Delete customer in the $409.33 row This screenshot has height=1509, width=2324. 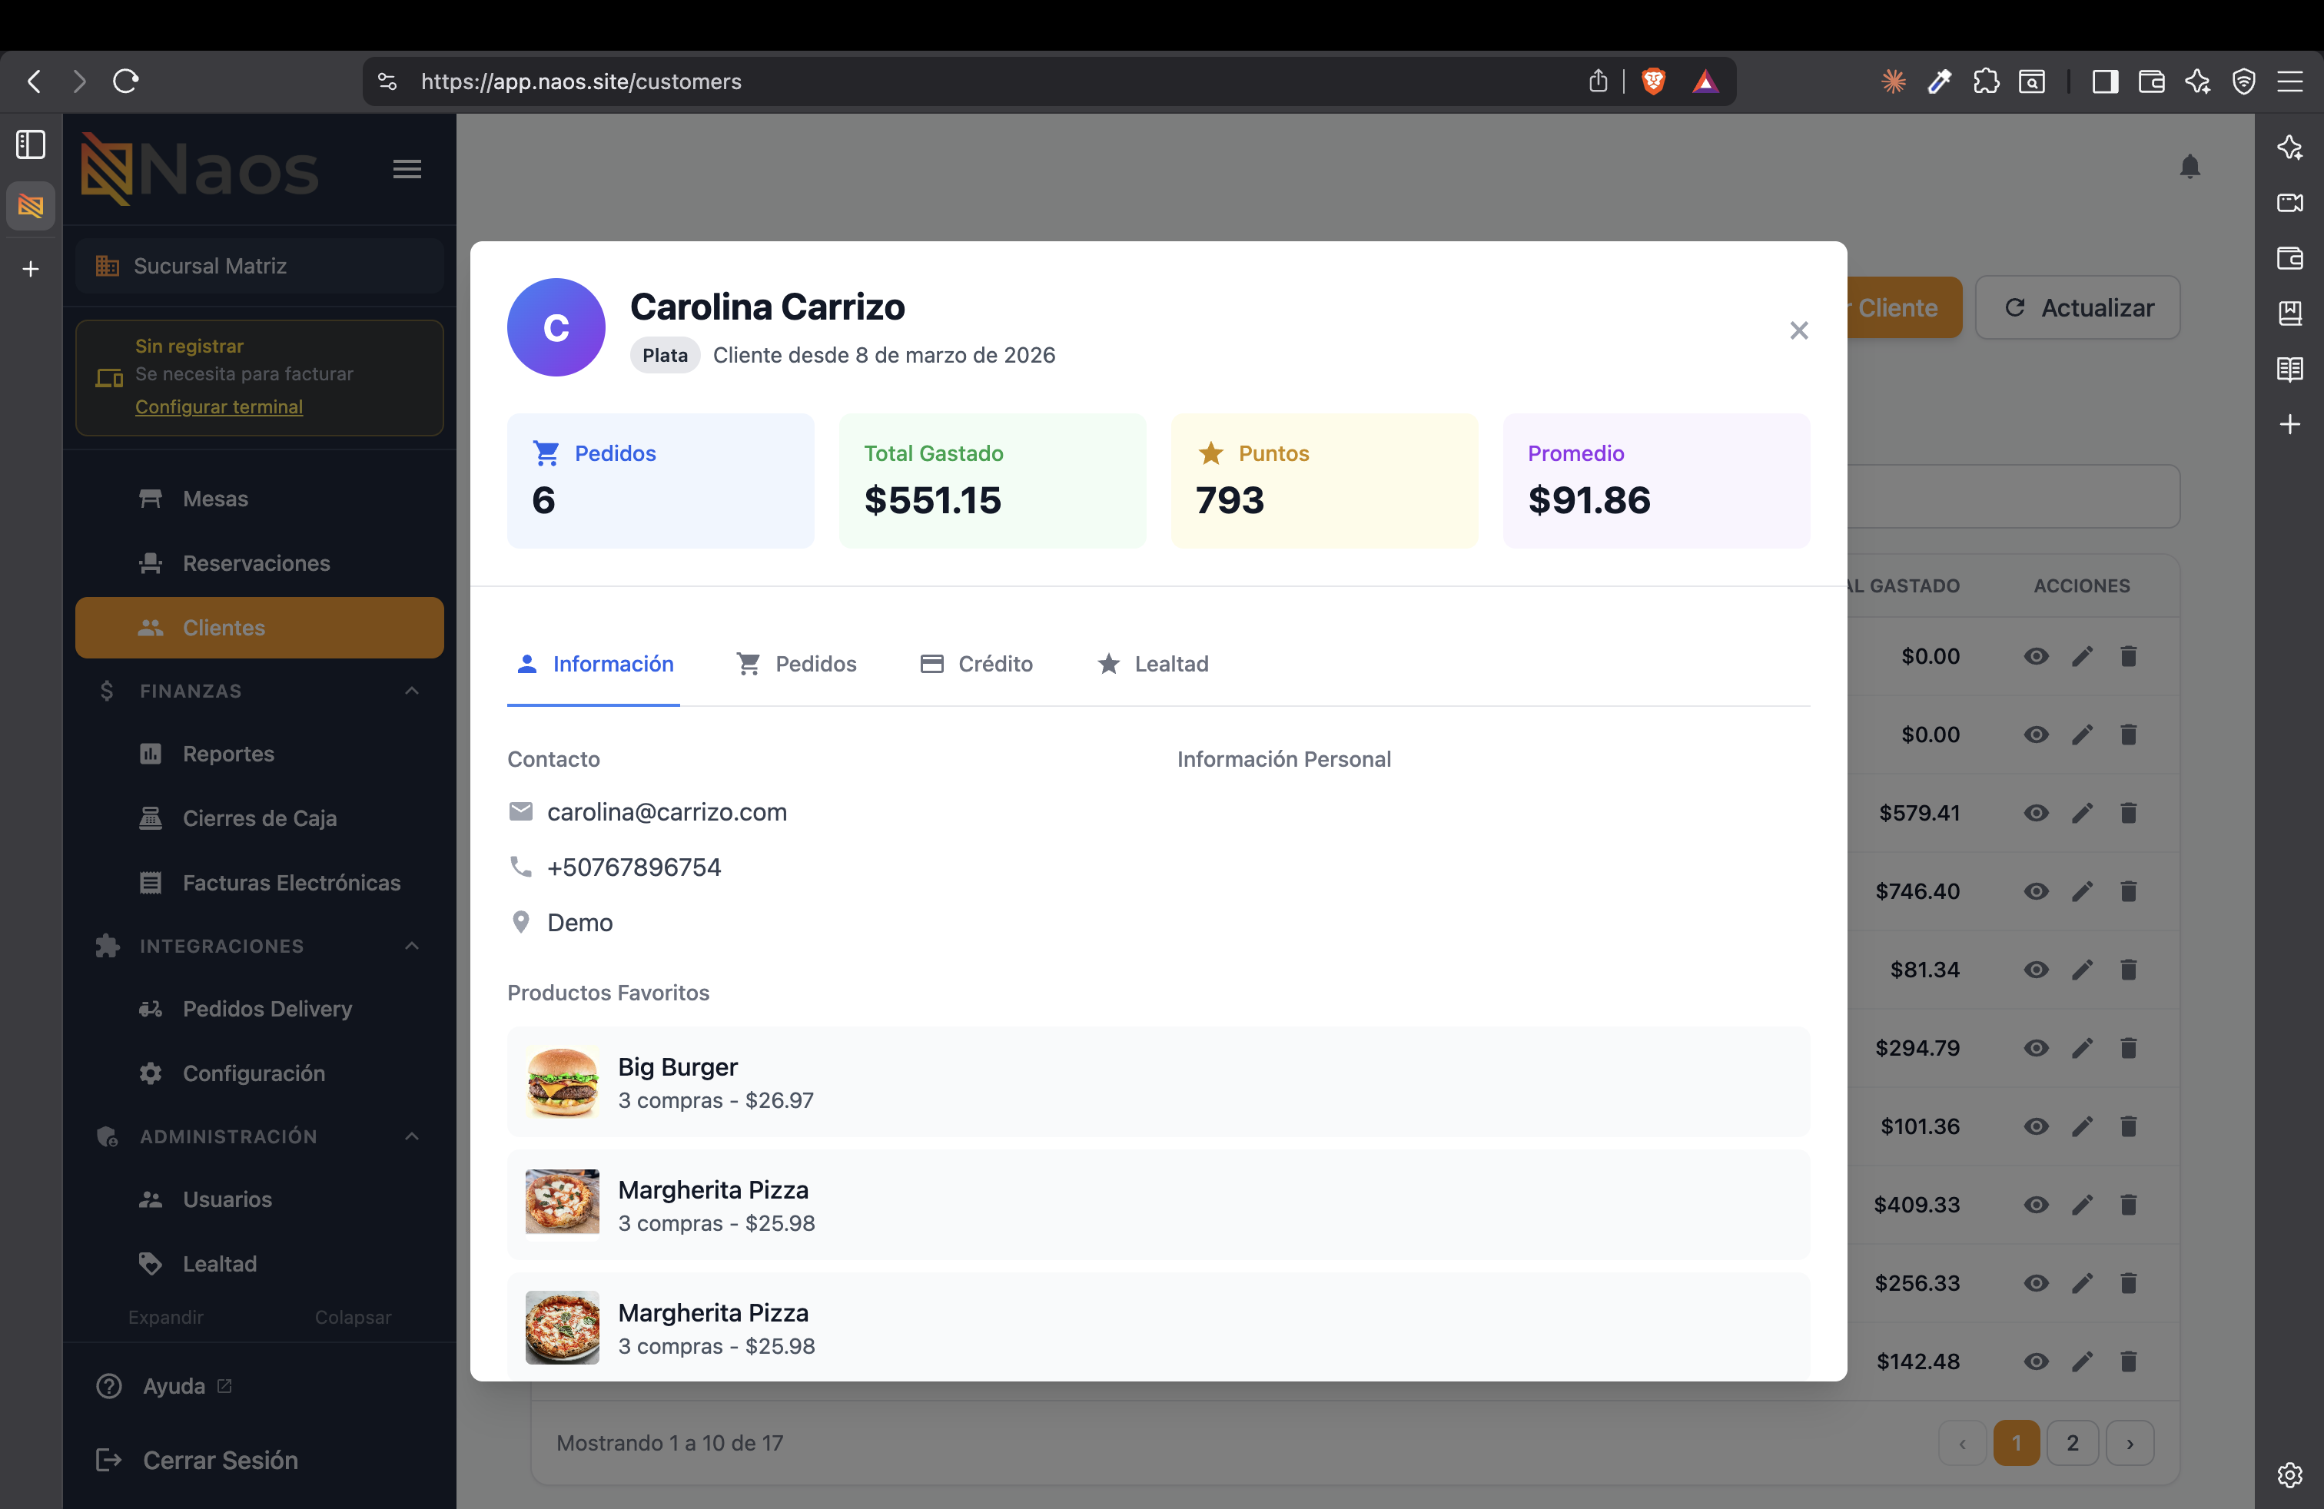2129,1205
